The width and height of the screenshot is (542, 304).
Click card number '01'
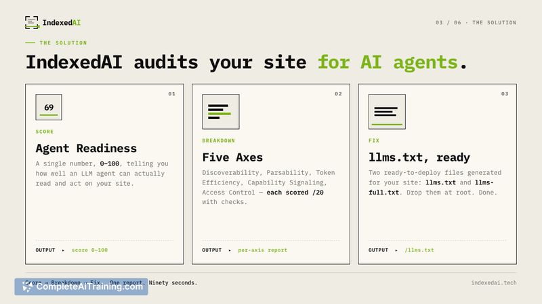point(172,94)
